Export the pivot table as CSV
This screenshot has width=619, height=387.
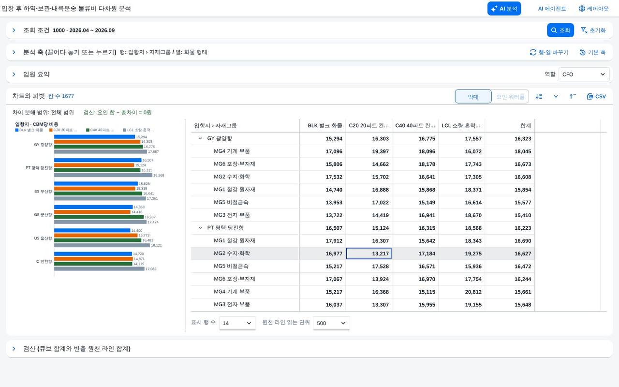pos(596,96)
